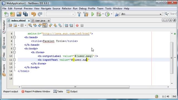Click the Redo arrow icon
The image size is (178, 100).
tap(40, 14)
